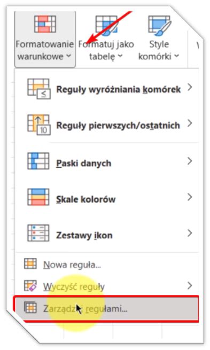Click the Reguły wyróżniania komórek icon

39,89
